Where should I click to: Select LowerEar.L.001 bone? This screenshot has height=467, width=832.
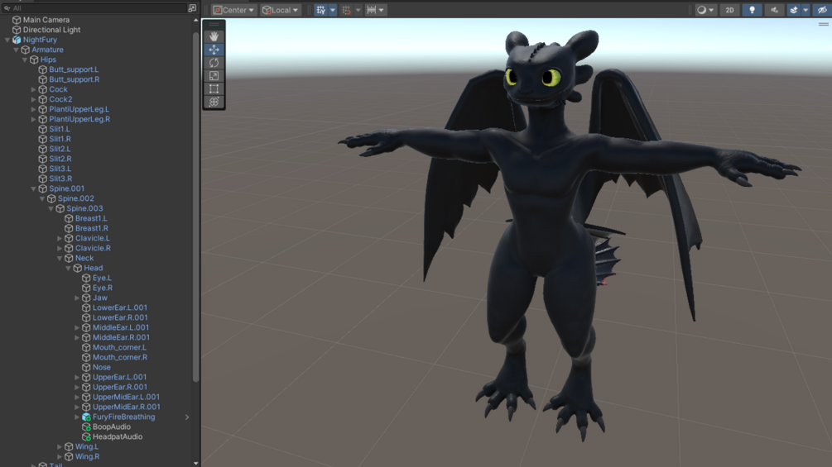pyautogui.click(x=120, y=307)
